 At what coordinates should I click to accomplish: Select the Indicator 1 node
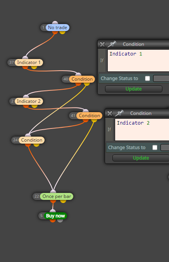point(29,62)
